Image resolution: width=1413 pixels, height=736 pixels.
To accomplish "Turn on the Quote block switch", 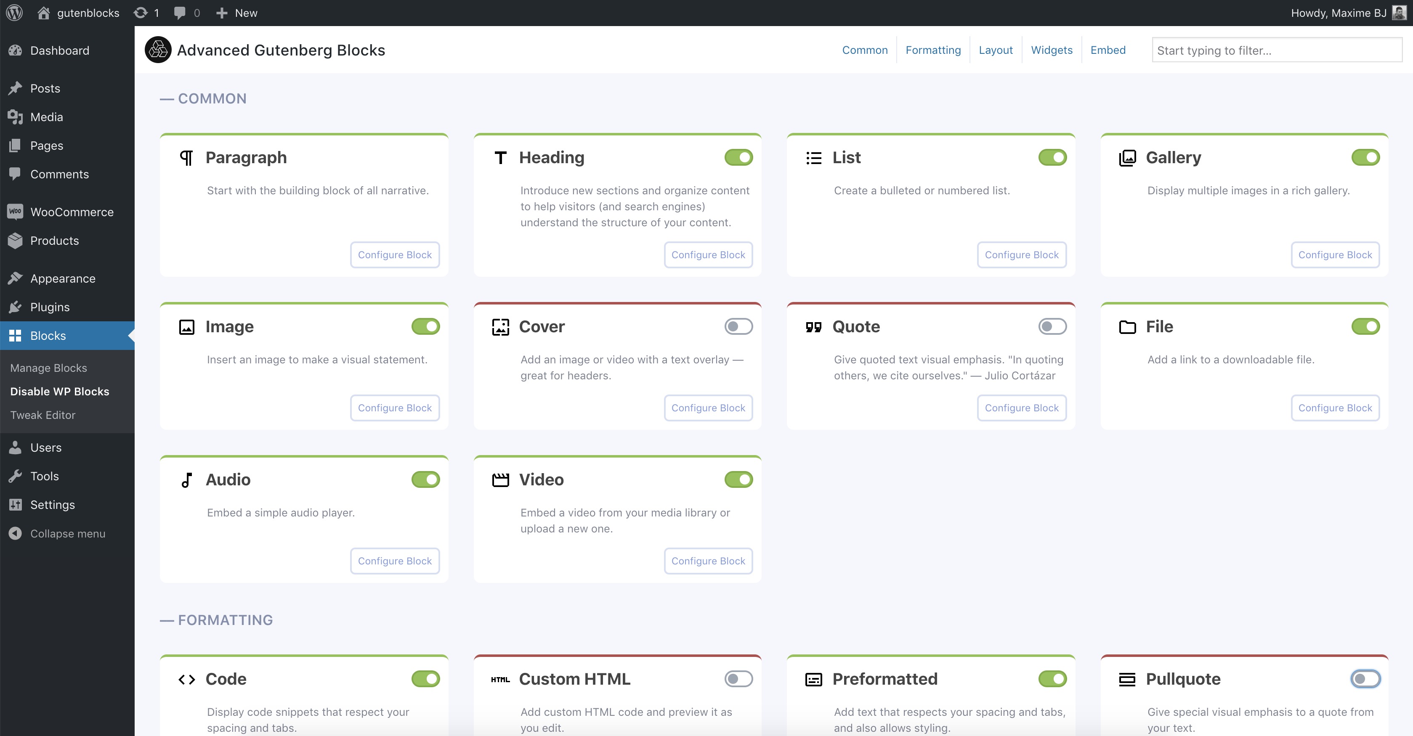I will (1052, 326).
